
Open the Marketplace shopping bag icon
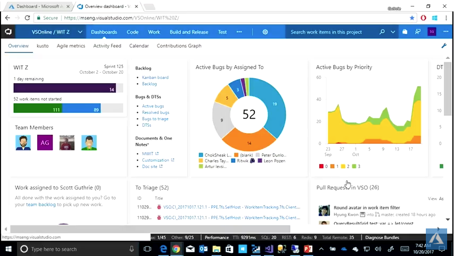coord(405,32)
